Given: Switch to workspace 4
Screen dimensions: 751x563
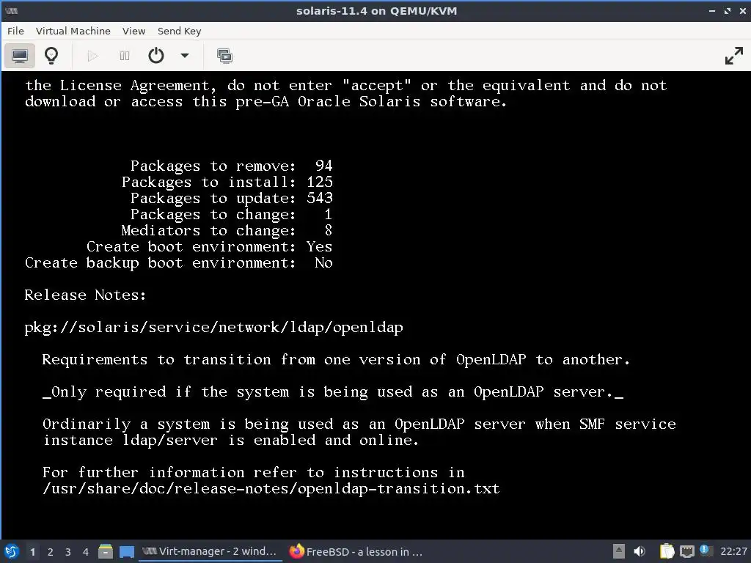Looking at the screenshot, I should click(86, 552).
